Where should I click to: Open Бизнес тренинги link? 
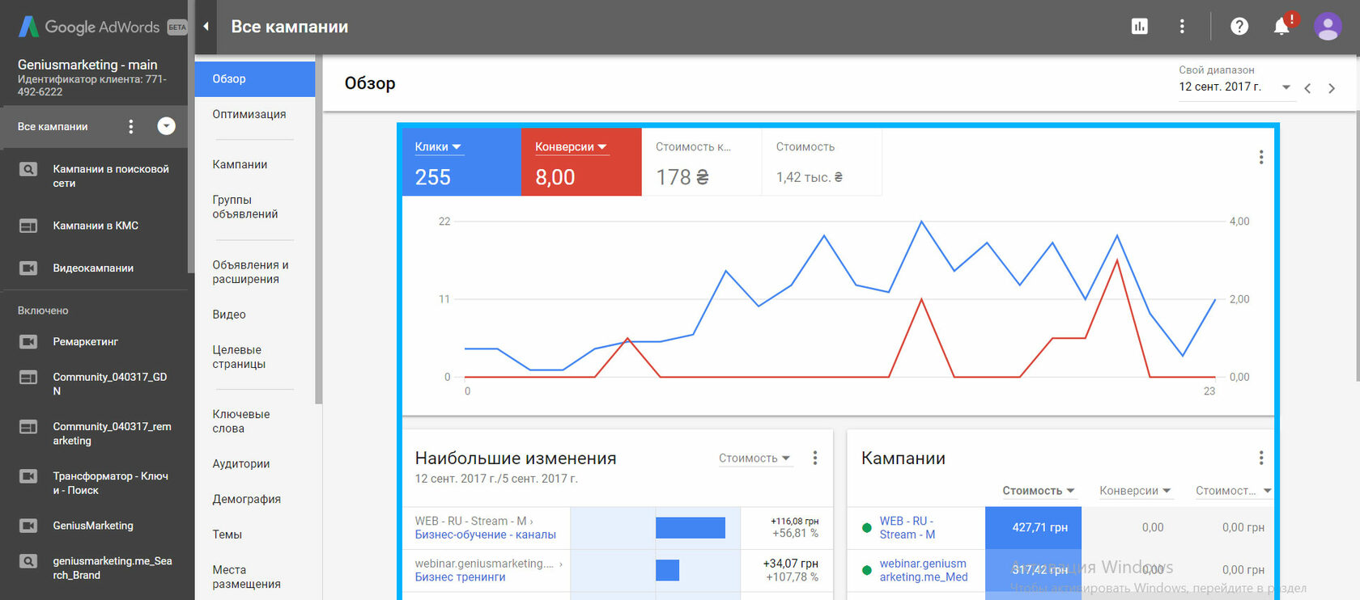click(x=460, y=577)
